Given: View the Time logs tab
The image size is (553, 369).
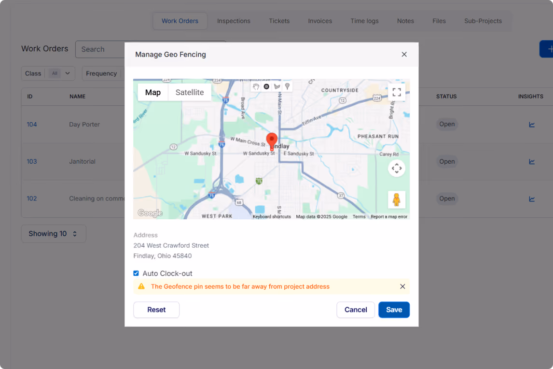Looking at the screenshot, I should 364,21.
